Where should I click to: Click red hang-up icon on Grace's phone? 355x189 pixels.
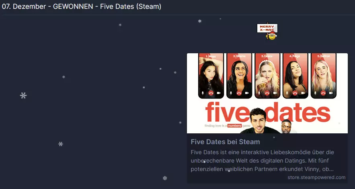pyautogui.click(x=267, y=93)
